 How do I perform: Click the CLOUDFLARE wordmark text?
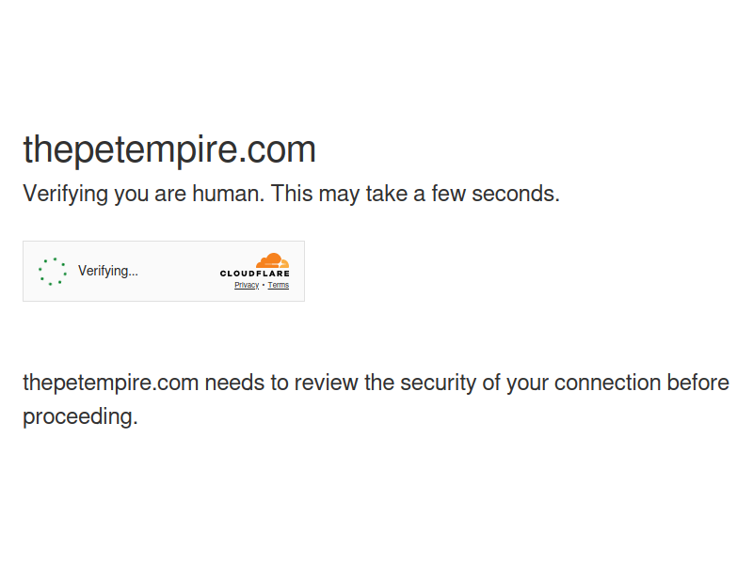point(255,274)
